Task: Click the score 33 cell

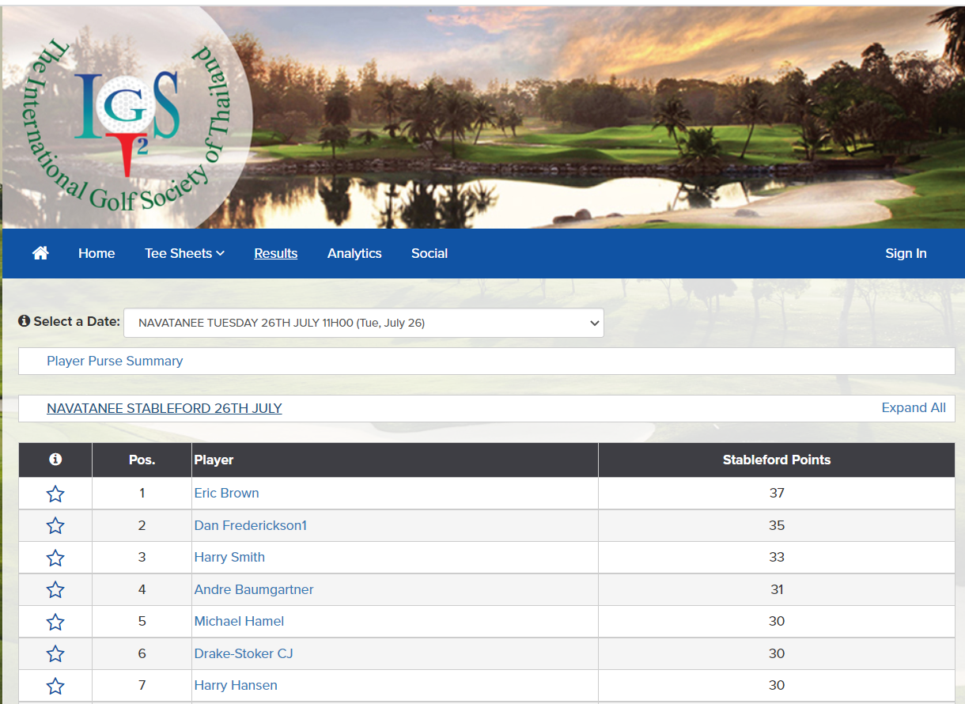Action: tap(777, 557)
